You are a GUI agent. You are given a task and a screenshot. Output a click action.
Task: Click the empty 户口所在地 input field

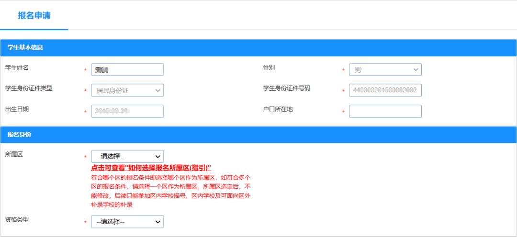385,111
